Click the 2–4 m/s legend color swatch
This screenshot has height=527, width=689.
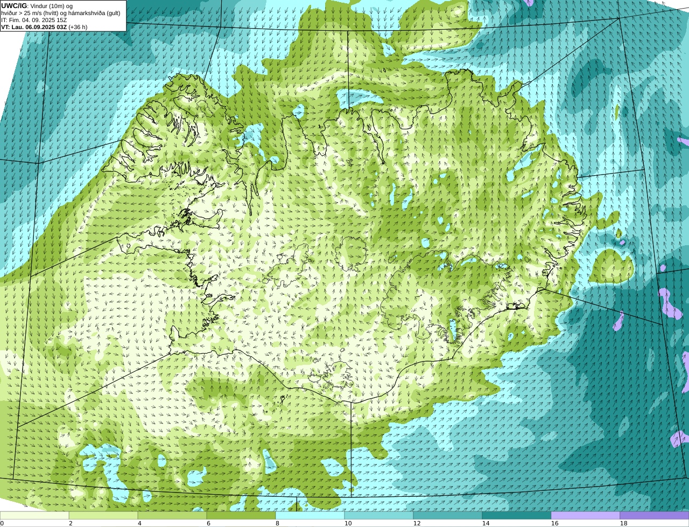coord(103,515)
